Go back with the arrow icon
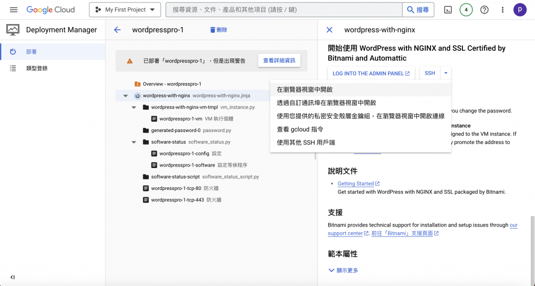 (x=118, y=30)
